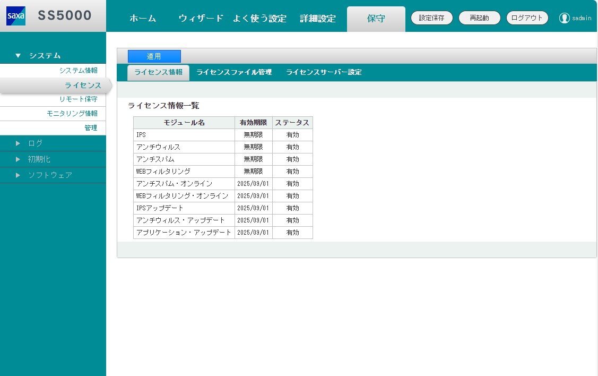
Task: Click the sadmin user account icon
Action: tap(564, 17)
